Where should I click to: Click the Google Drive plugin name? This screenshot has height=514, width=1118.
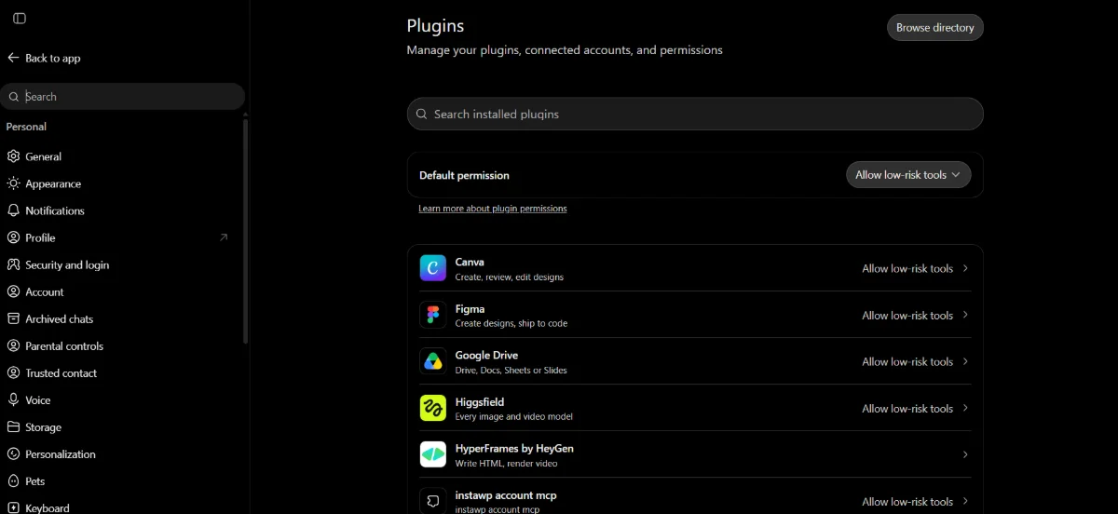click(486, 355)
